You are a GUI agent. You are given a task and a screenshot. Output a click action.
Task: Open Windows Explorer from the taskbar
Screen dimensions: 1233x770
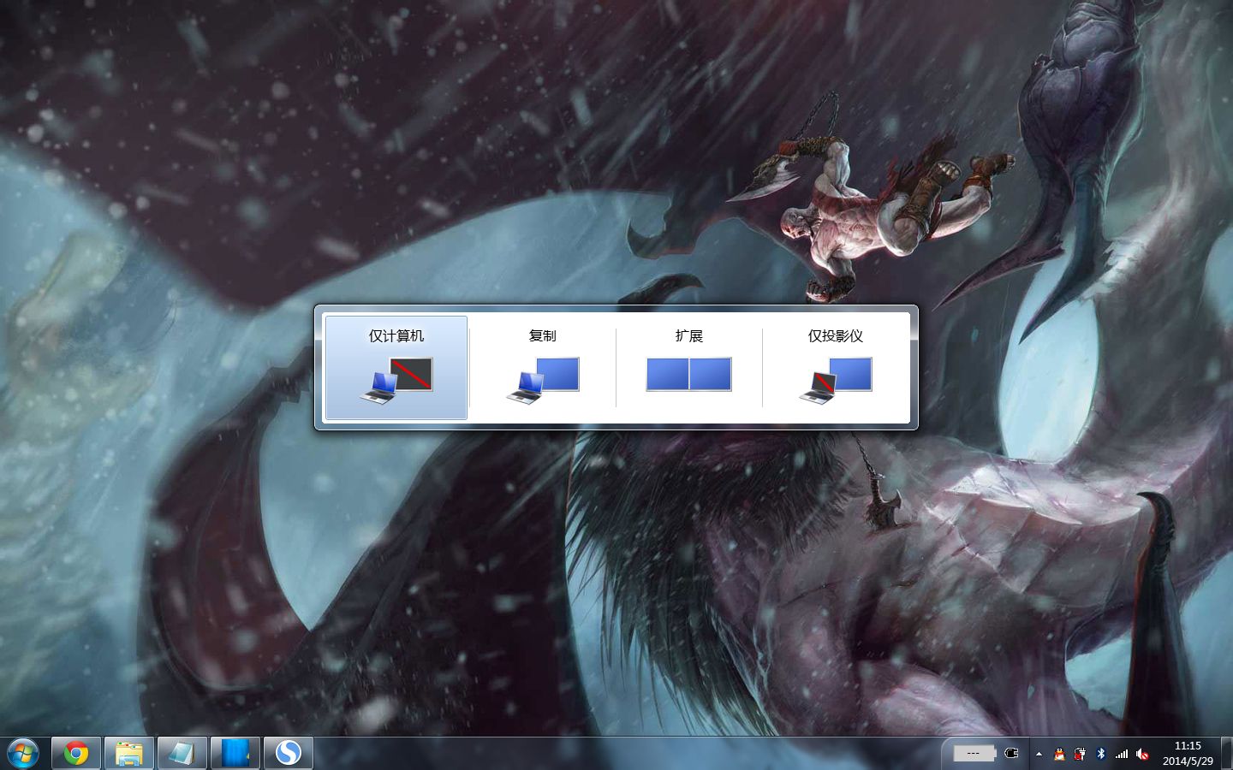(129, 753)
